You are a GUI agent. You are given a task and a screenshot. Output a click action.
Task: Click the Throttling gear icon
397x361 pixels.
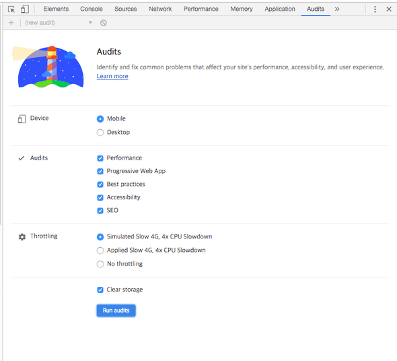pos(22,237)
